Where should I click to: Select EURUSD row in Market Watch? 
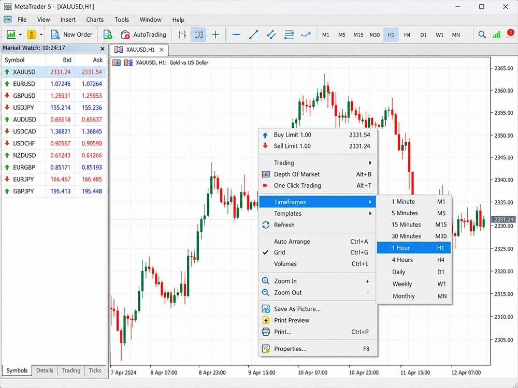tap(54, 84)
